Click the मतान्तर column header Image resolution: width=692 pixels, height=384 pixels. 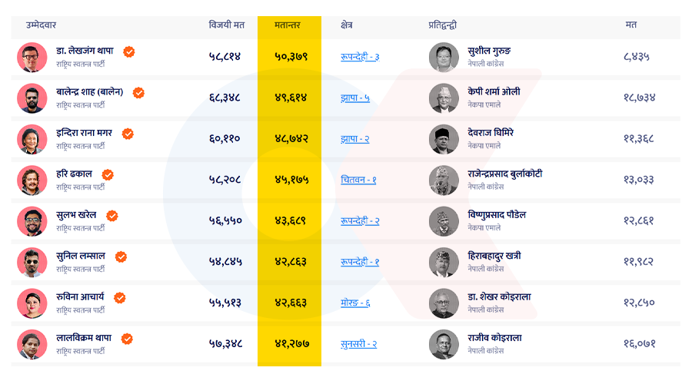(287, 25)
